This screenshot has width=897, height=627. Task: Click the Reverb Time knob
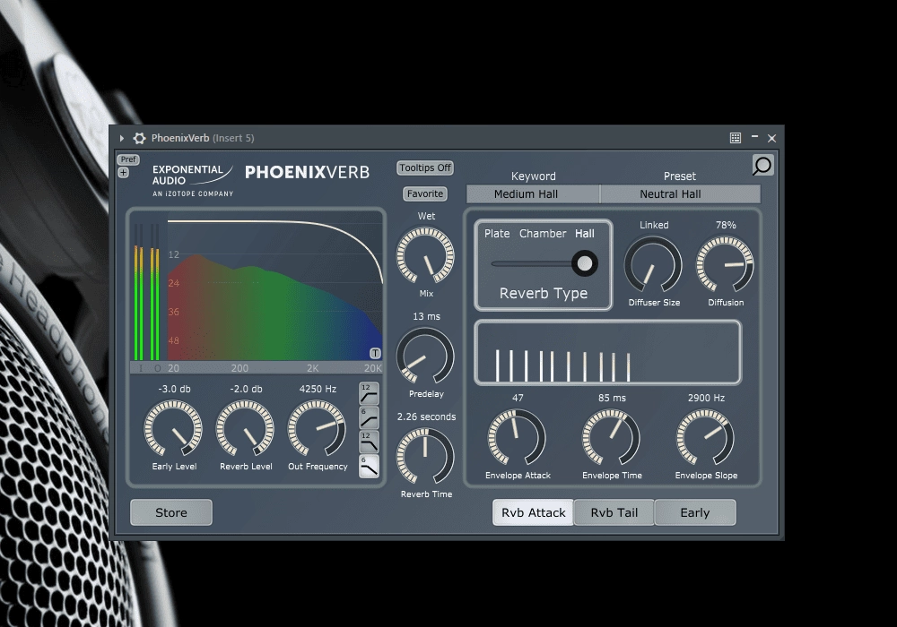425,456
